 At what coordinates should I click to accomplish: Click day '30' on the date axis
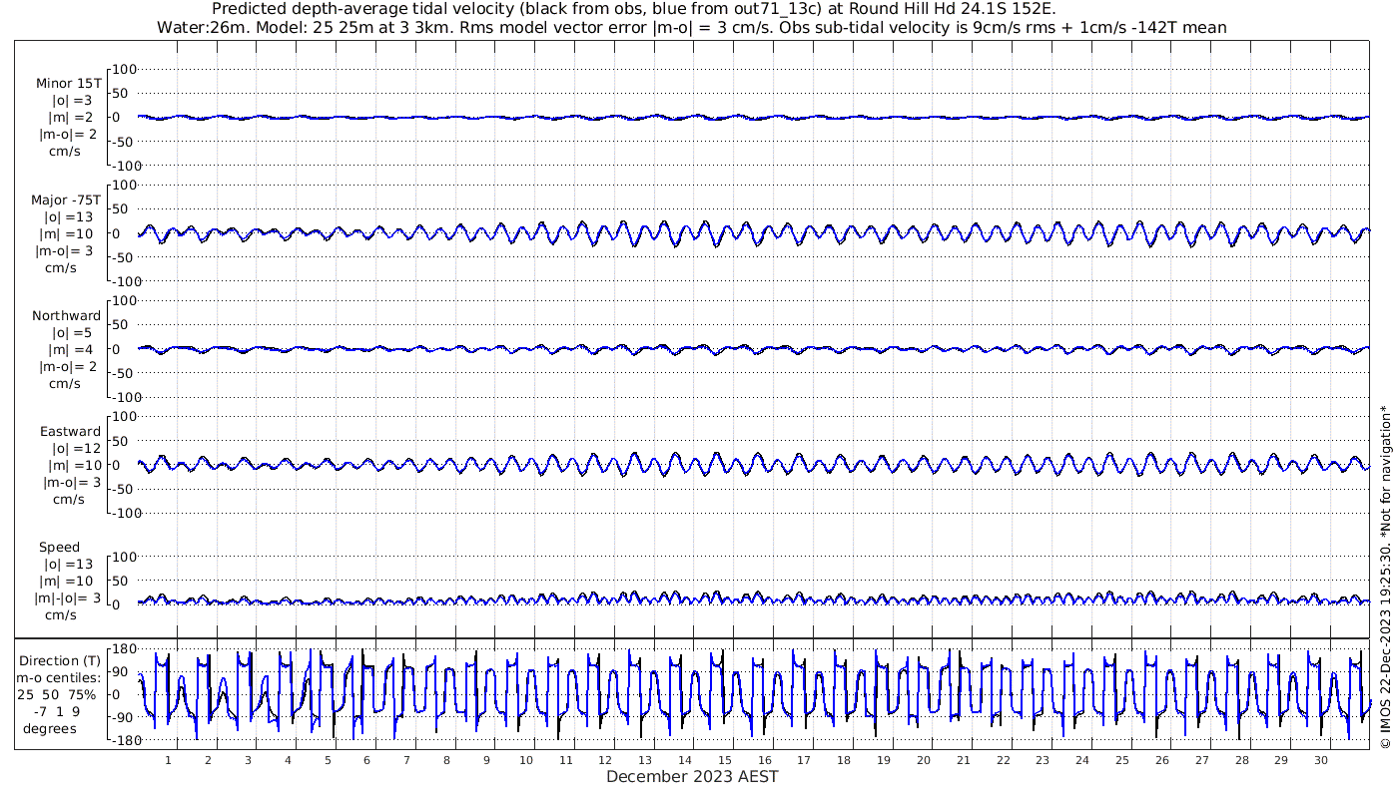point(1321,760)
